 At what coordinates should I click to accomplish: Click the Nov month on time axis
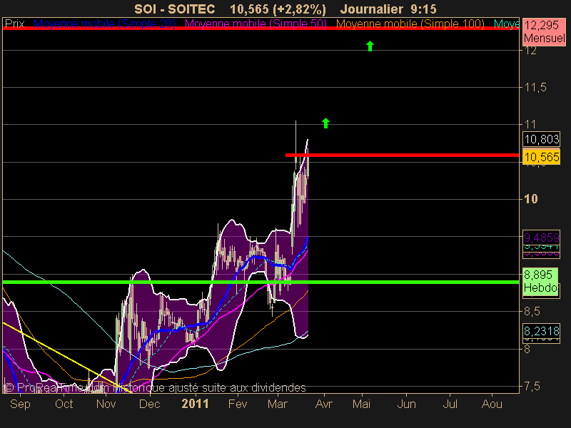106,404
